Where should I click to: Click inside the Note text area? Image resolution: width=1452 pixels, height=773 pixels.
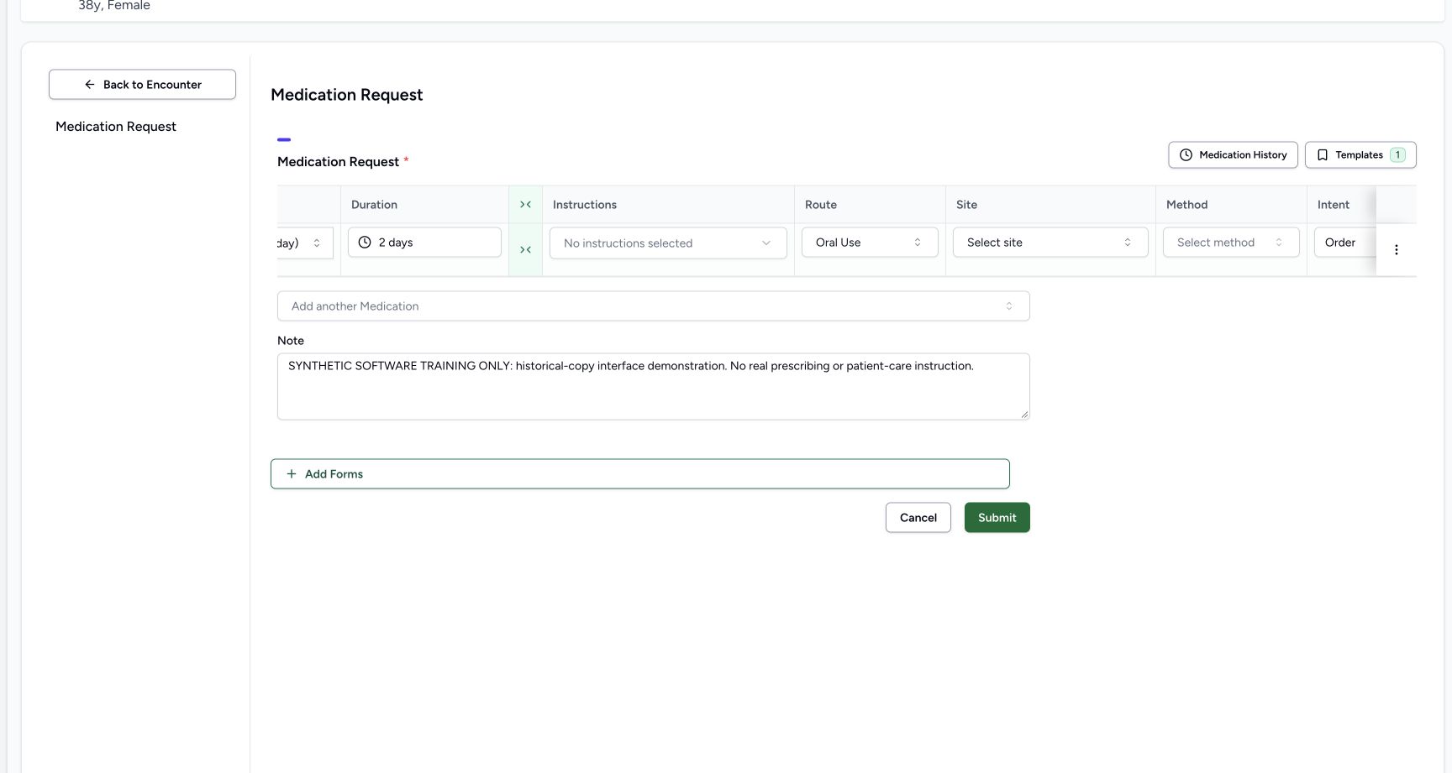pyautogui.click(x=653, y=387)
